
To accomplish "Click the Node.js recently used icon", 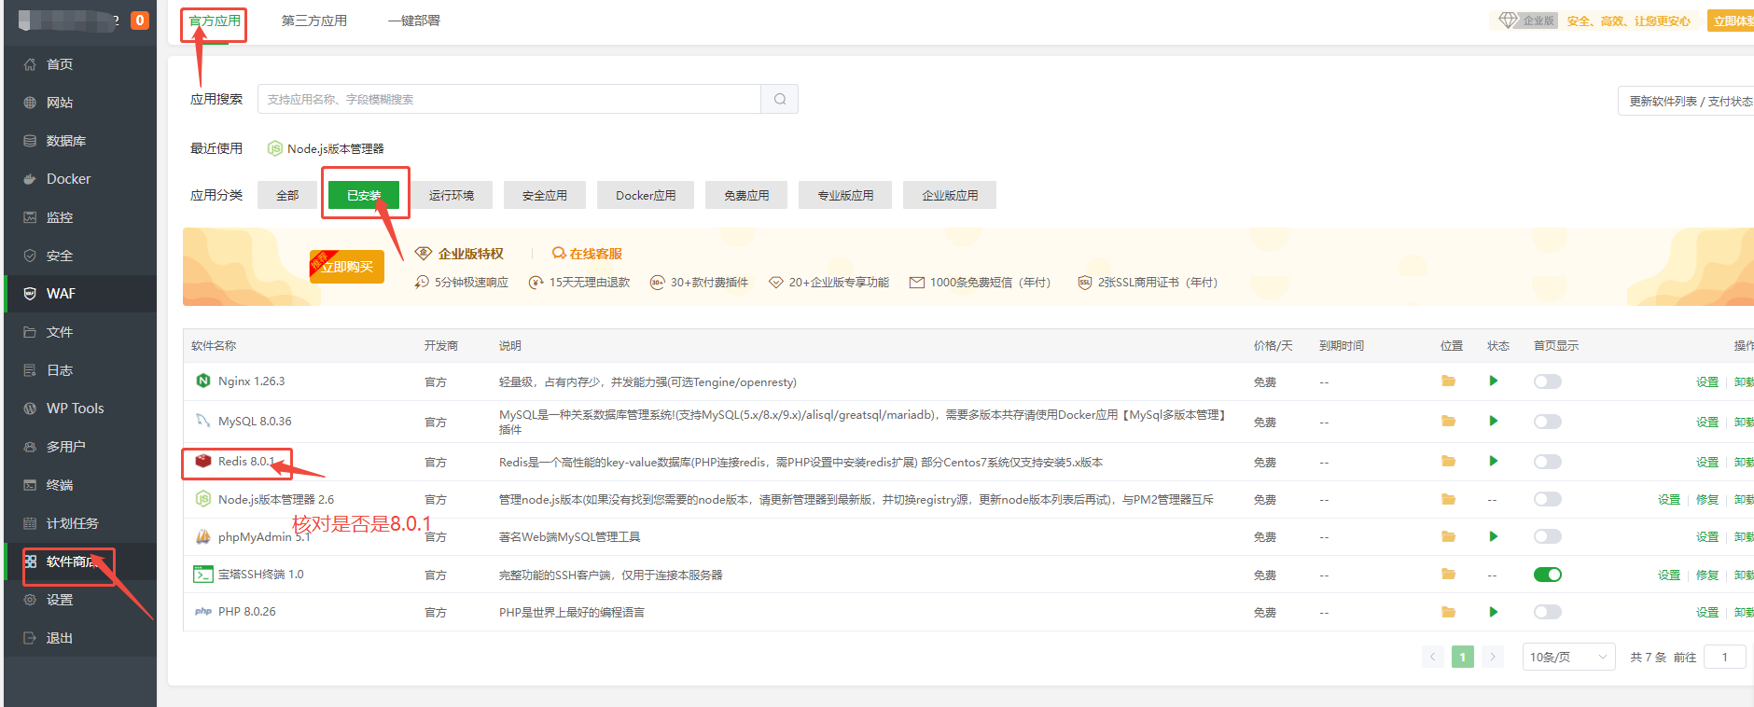I will 275,148.
